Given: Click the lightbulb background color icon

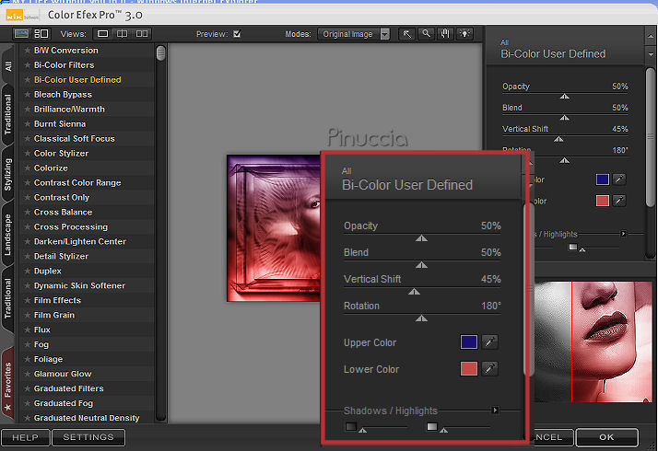Looking at the screenshot, I should click(x=464, y=34).
